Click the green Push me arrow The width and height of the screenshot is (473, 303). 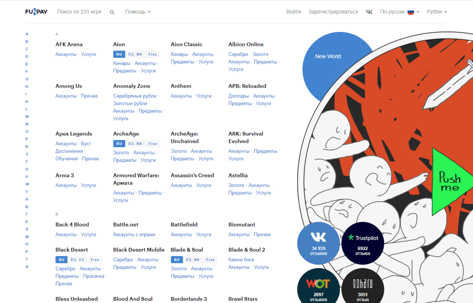tap(452, 182)
